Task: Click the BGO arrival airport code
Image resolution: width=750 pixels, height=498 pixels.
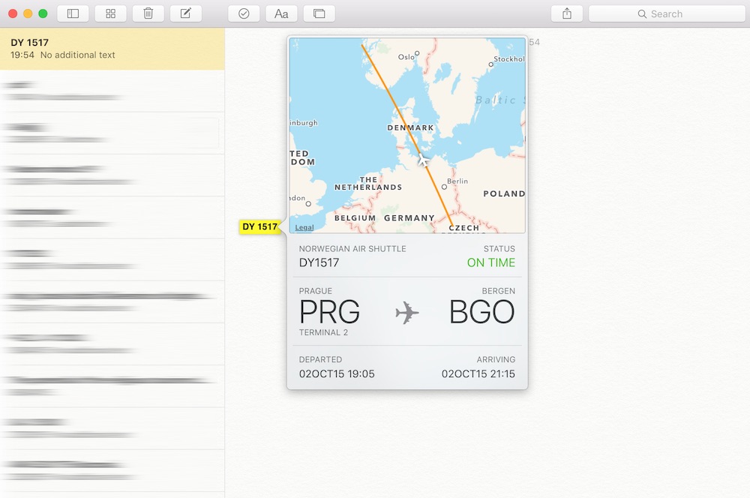Action: [x=481, y=311]
